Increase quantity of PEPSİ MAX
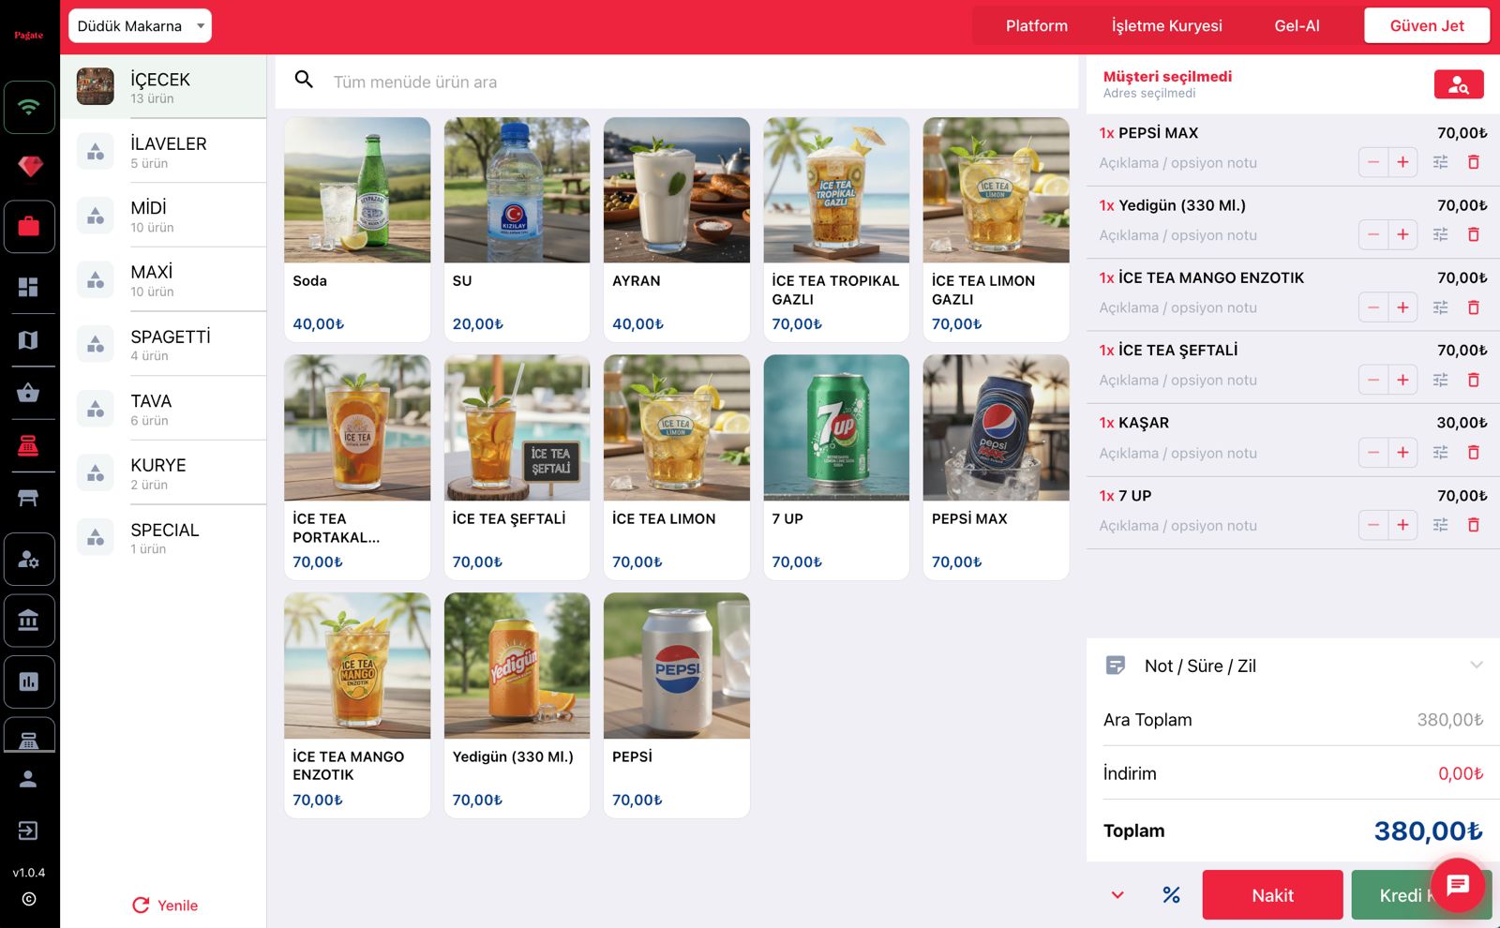 pos(1402,162)
